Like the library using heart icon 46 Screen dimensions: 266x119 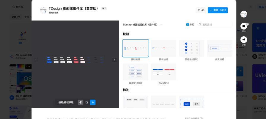[201, 10]
